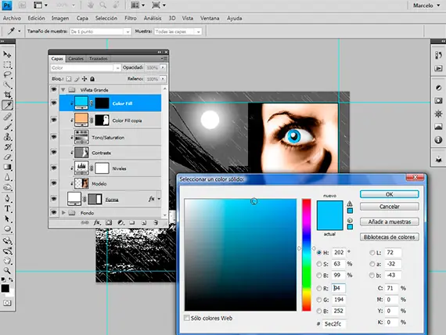The image size is (446, 335).
Task: Enable Sólo colores Web checkbox
Action: pyautogui.click(x=186, y=318)
